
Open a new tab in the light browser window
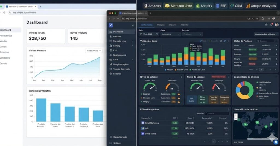(40, 7)
